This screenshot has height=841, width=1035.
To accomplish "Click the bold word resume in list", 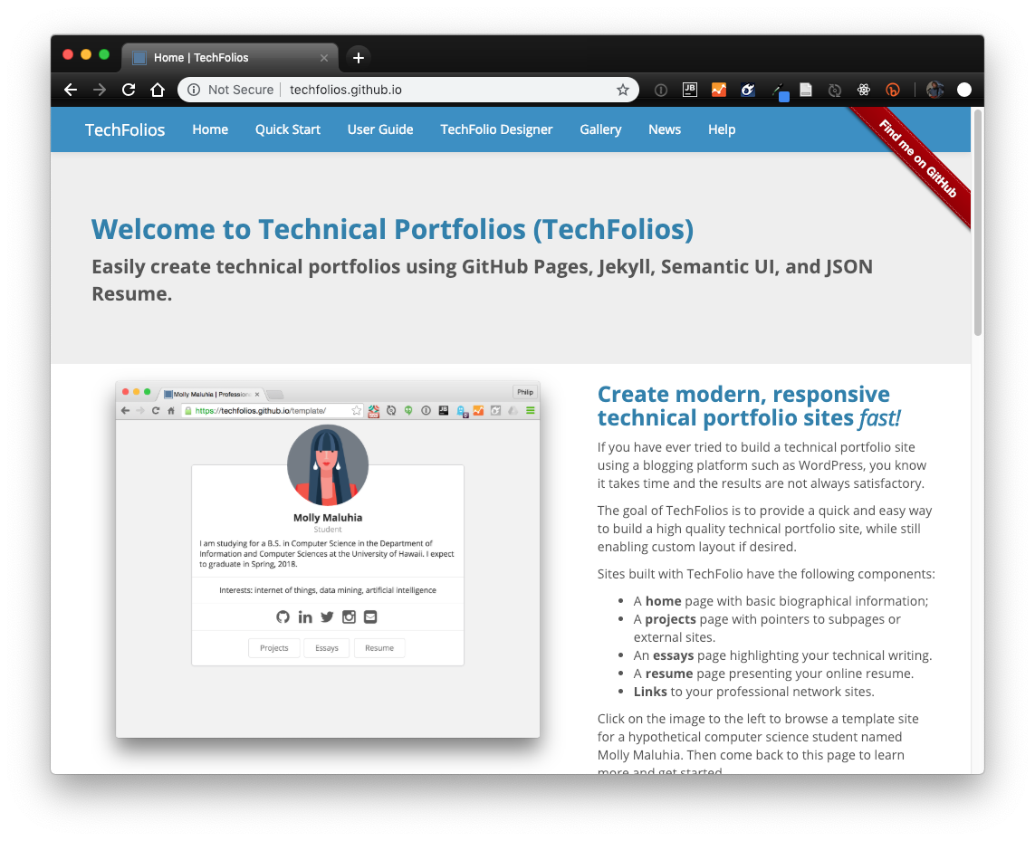I will click(x=669, y=674).
